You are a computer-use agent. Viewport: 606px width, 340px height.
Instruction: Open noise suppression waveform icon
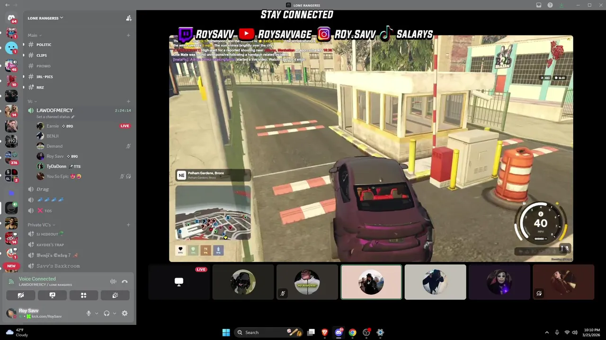113,281
